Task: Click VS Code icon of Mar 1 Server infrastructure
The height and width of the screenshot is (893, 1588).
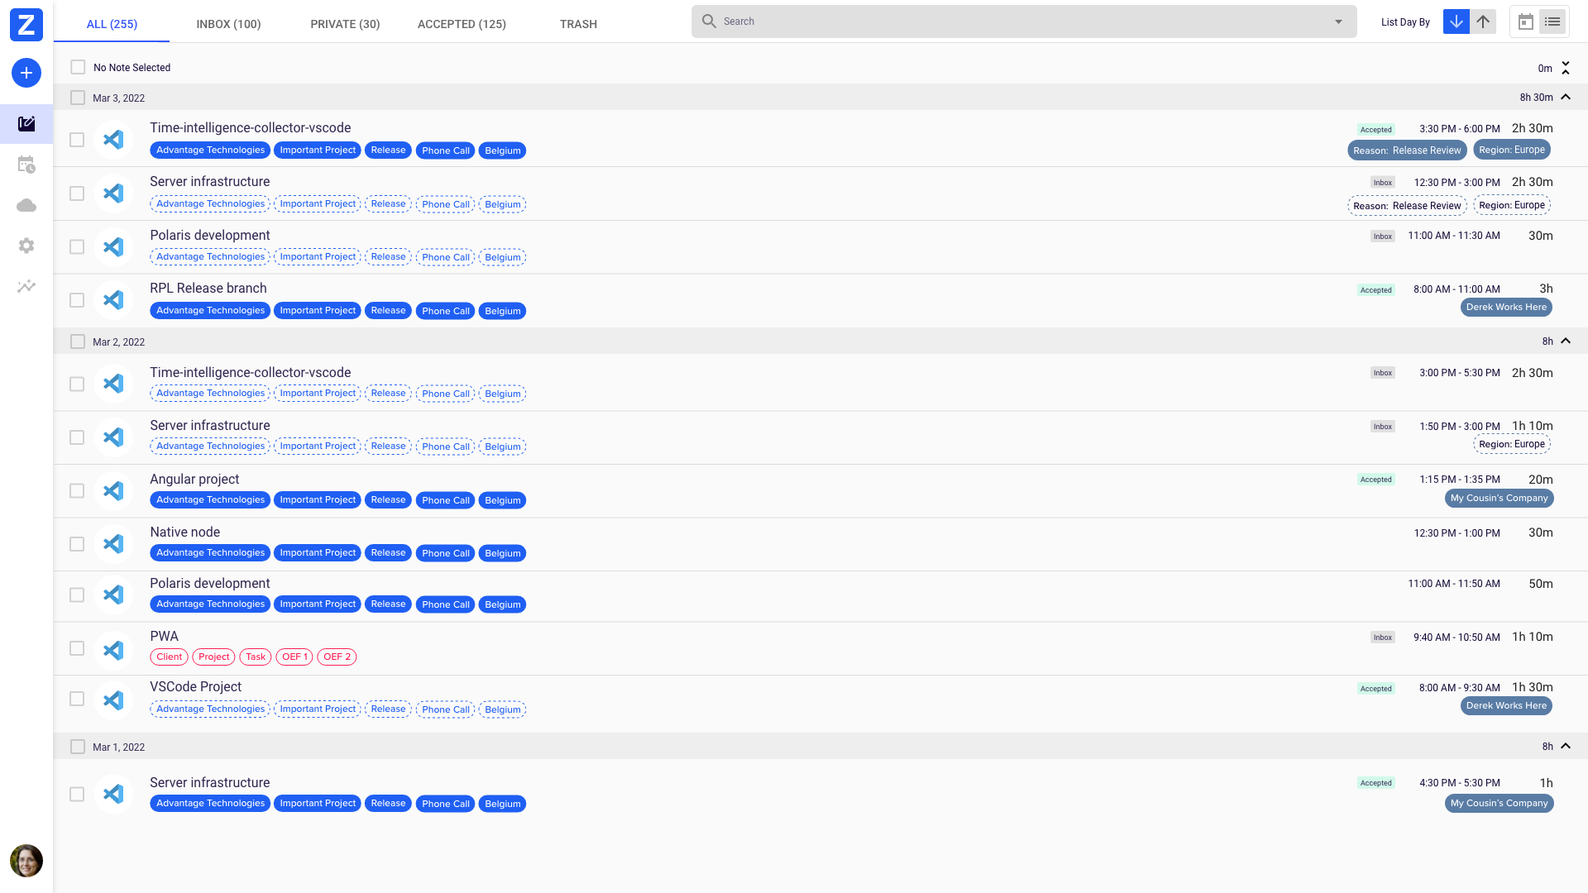Action: point(113,794)
